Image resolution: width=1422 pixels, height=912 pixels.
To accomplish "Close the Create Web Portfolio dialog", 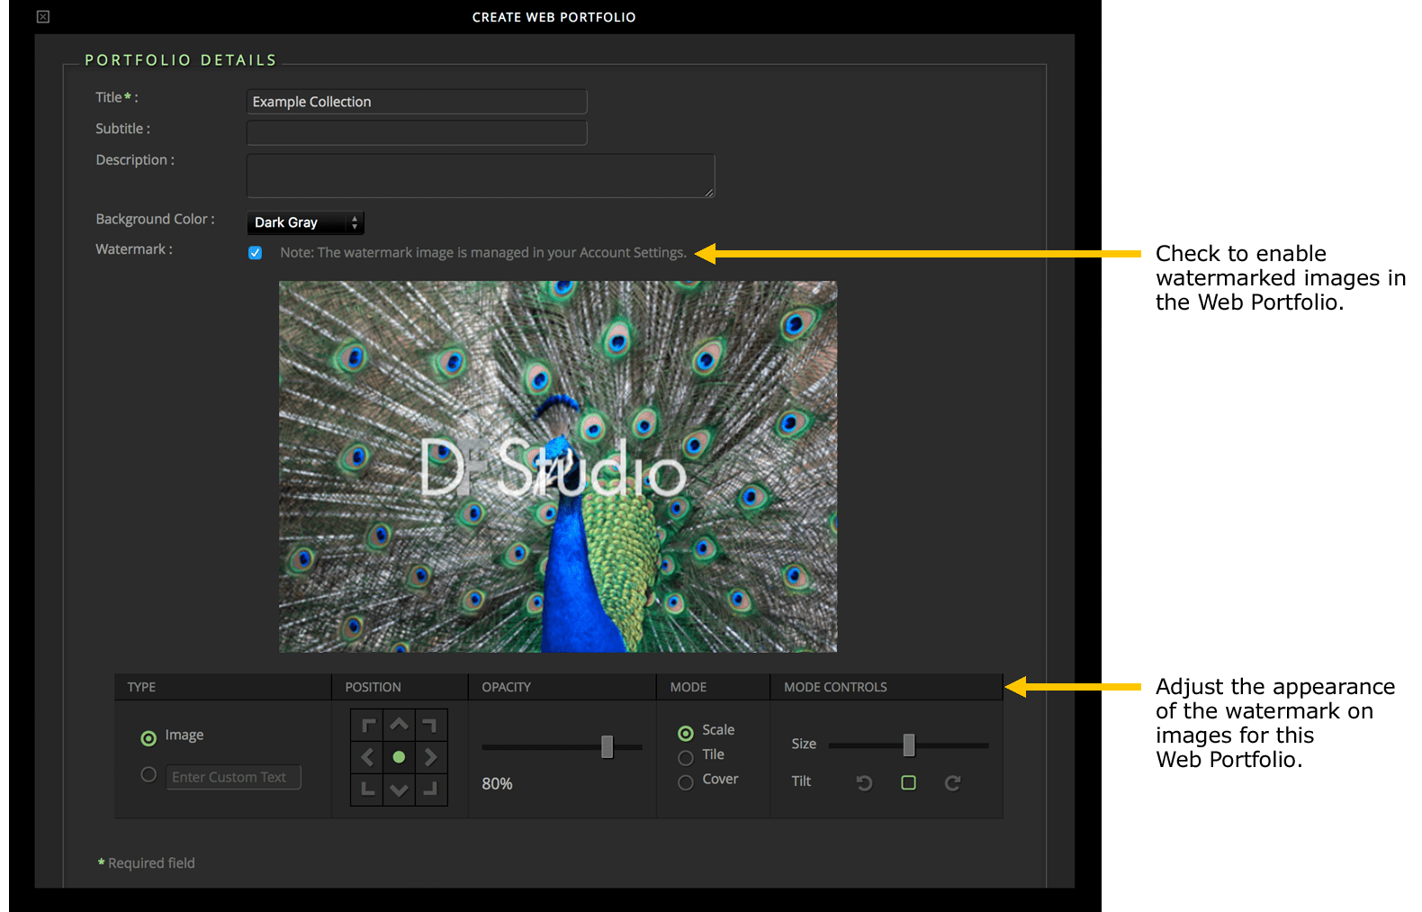I will pos(43,17).
